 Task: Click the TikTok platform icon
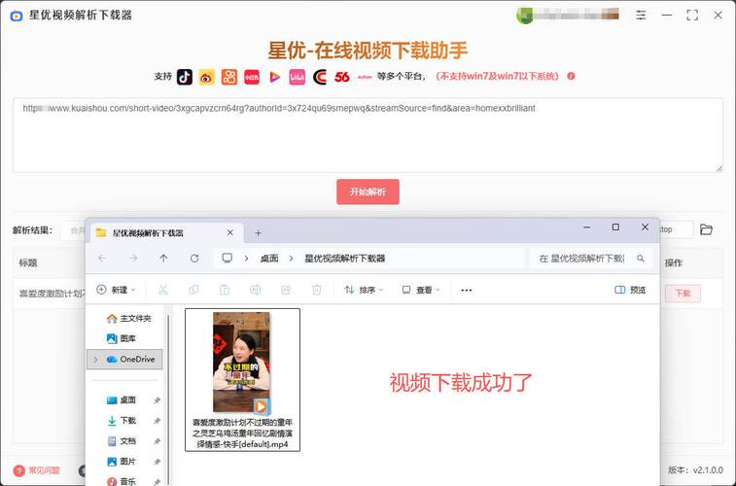(x=185, y=76)
